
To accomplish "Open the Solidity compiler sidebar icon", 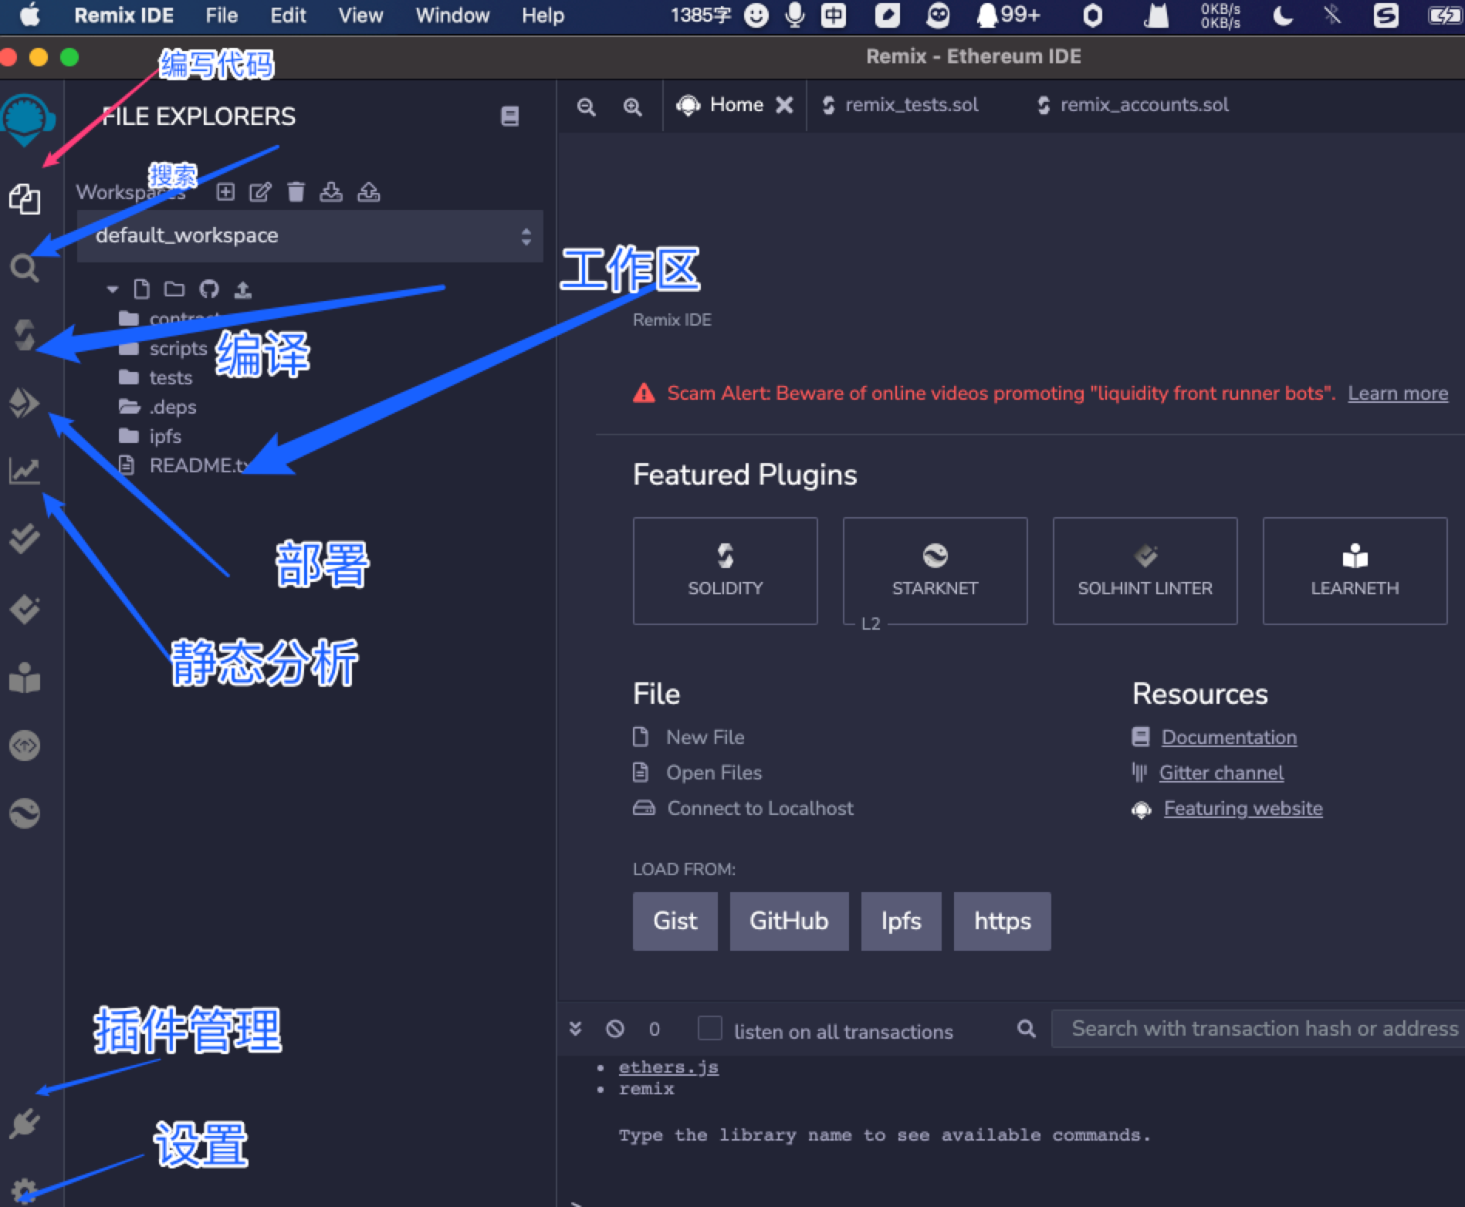I will [25, 335].
